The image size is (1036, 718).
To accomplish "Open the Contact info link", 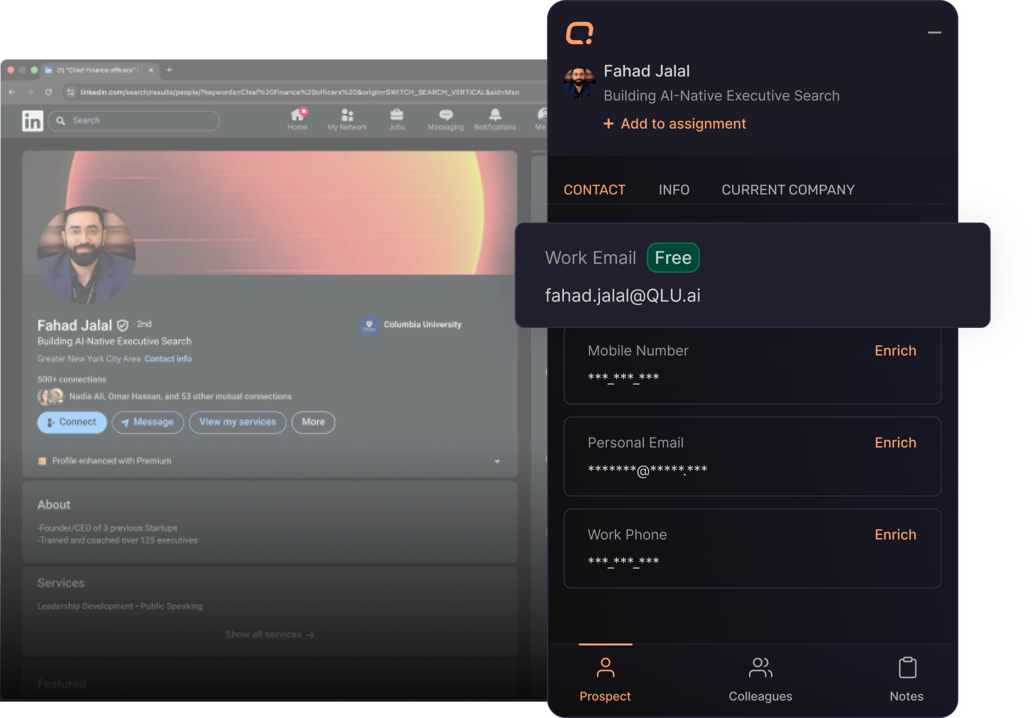I will tap(168, 359).
